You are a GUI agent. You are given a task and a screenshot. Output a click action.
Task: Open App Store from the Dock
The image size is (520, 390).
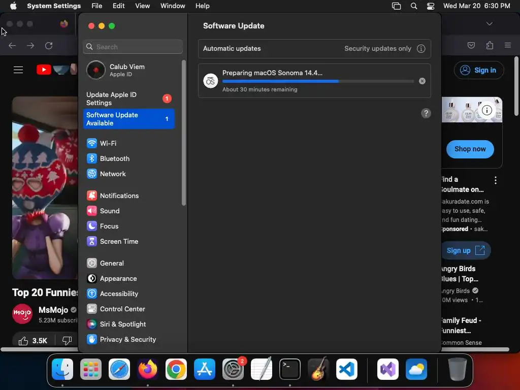205,369
